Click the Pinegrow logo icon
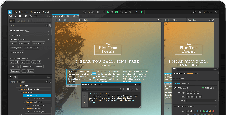The height and width of the screenshot is (115, 226). 10,12
